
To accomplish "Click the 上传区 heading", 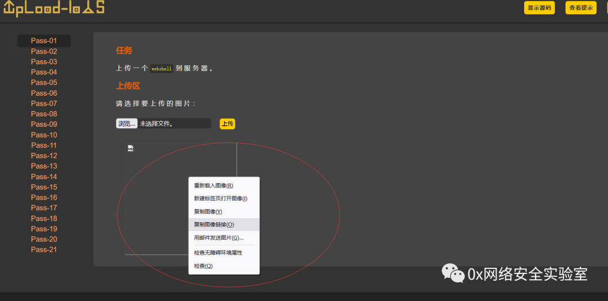I will point(128,86).
